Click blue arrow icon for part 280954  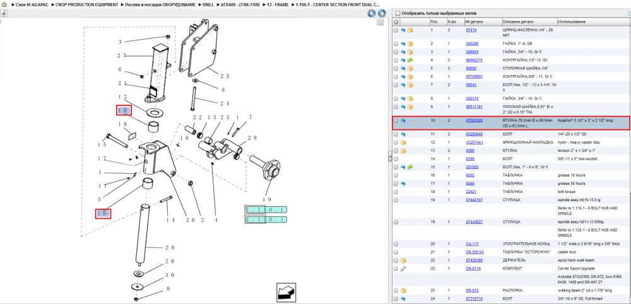403,52
